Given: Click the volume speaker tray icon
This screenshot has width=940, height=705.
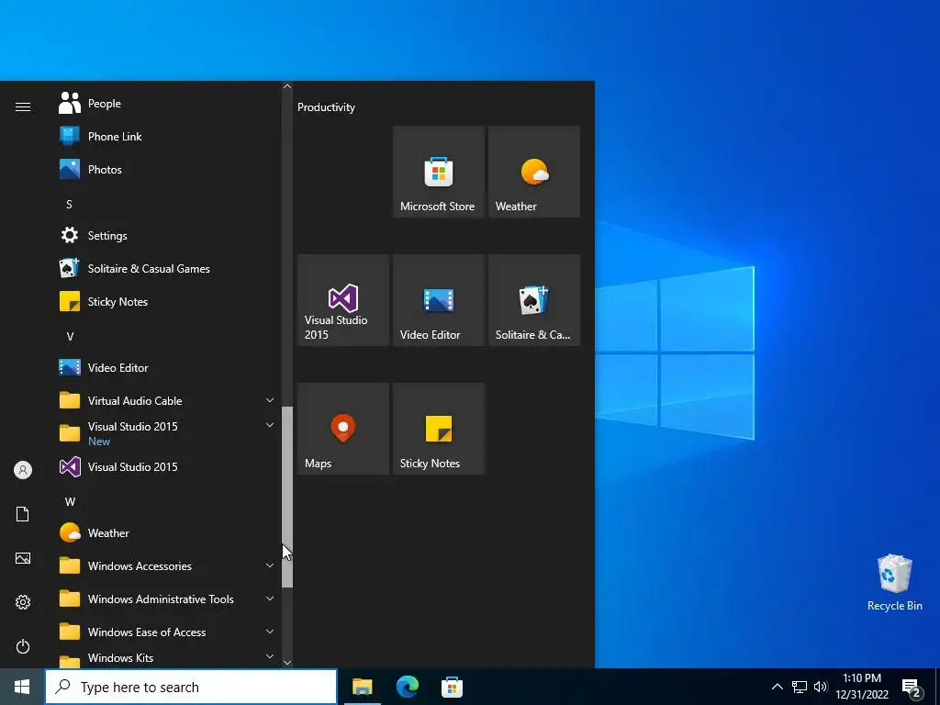Looking at the screenshot, I should [x=821, y=687].
